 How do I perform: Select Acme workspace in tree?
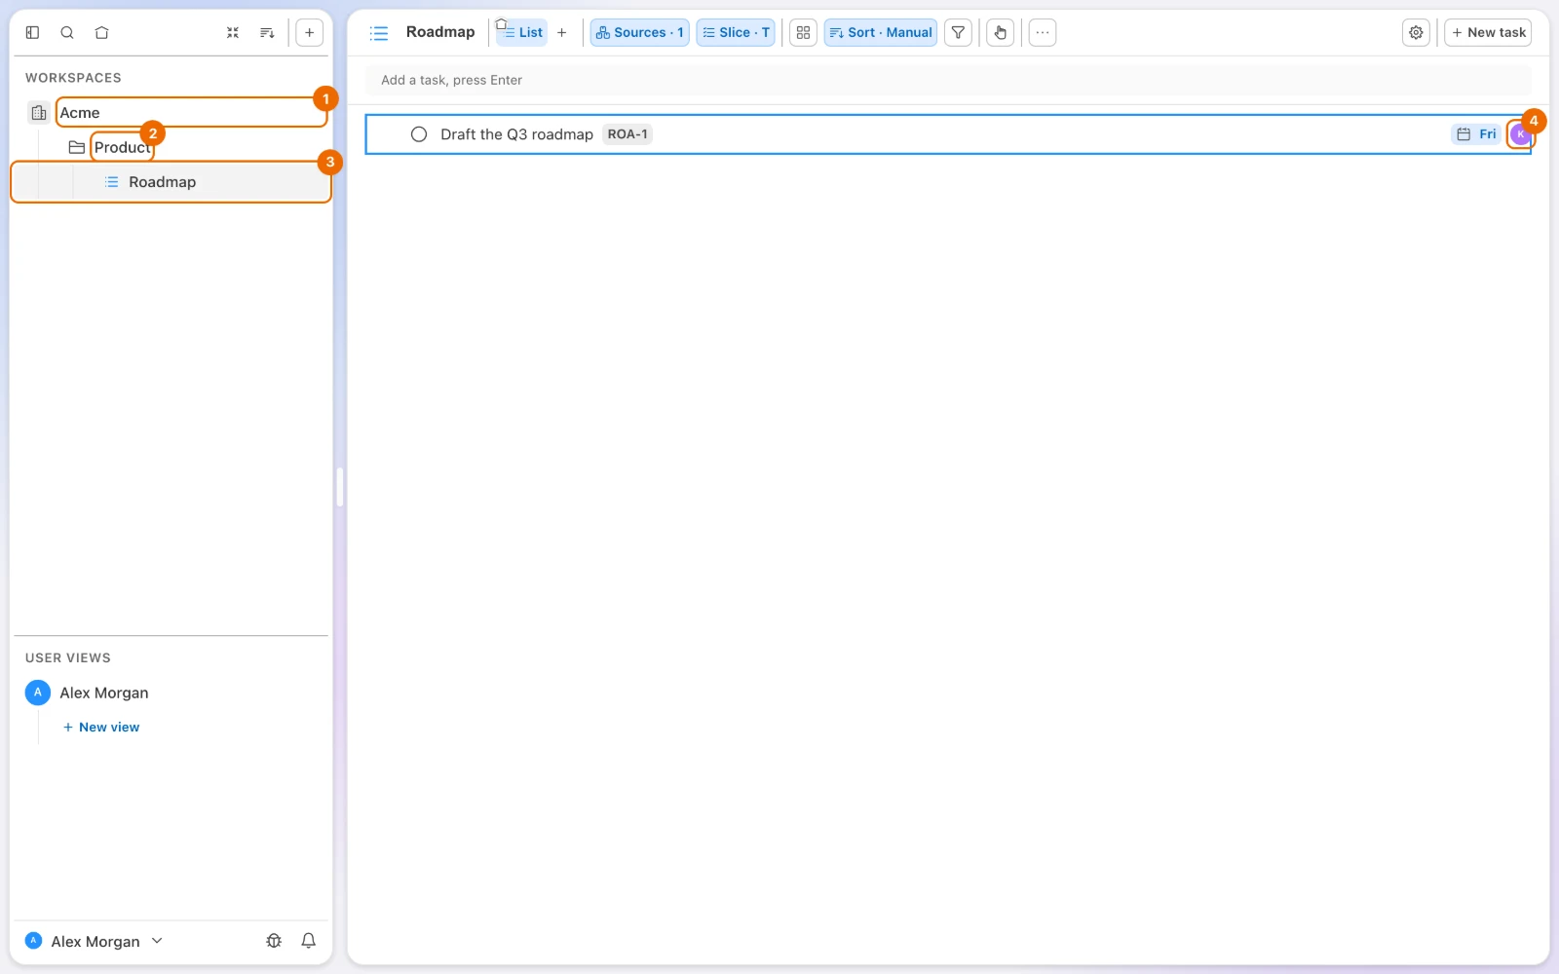[x=191, y=113]
